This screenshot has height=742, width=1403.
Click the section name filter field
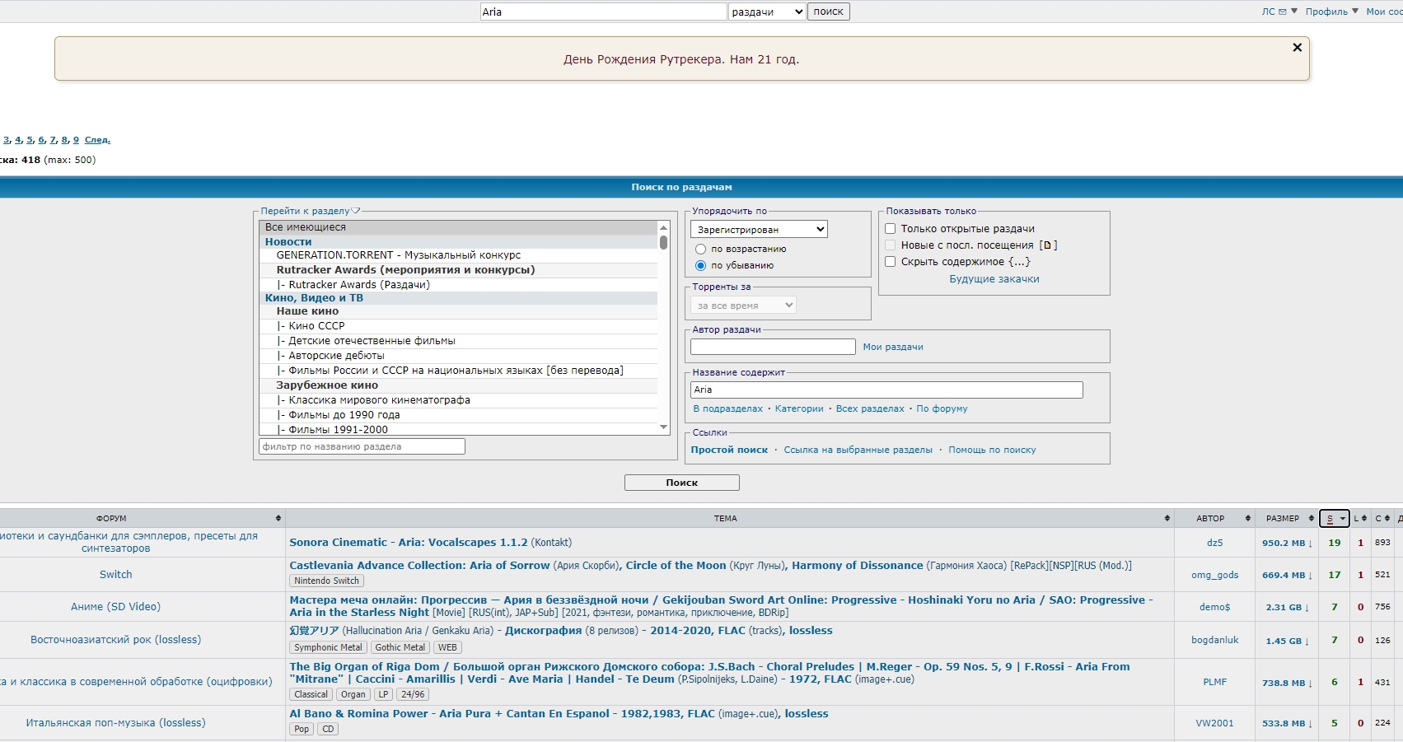tap(362, 446)
